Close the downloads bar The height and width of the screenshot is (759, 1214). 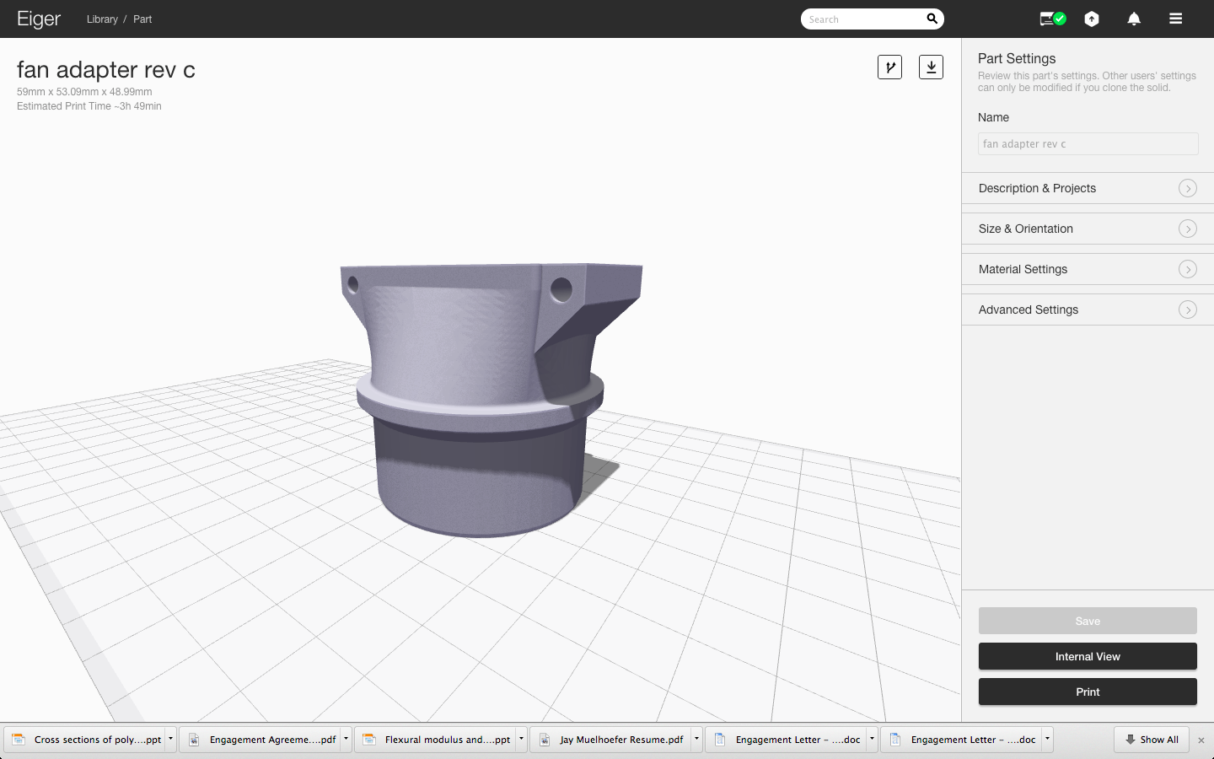(x=1201, y=740)
